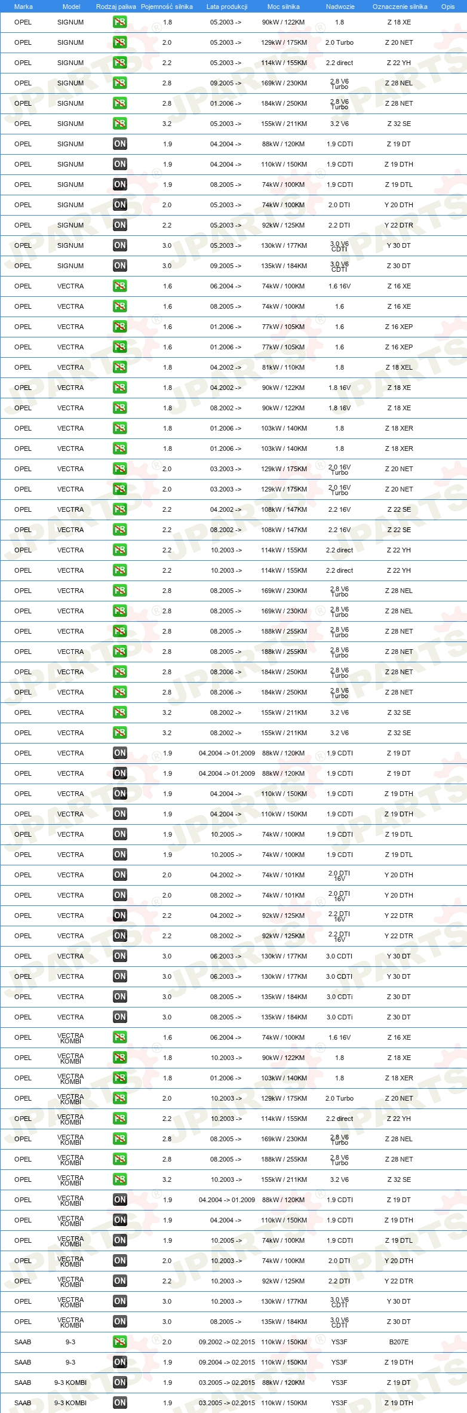Select ON icon for Vectra Kombi Z 19 DTL
Image resolution: width=467 pixels, height=1413 pixels.
[119, 1240]
